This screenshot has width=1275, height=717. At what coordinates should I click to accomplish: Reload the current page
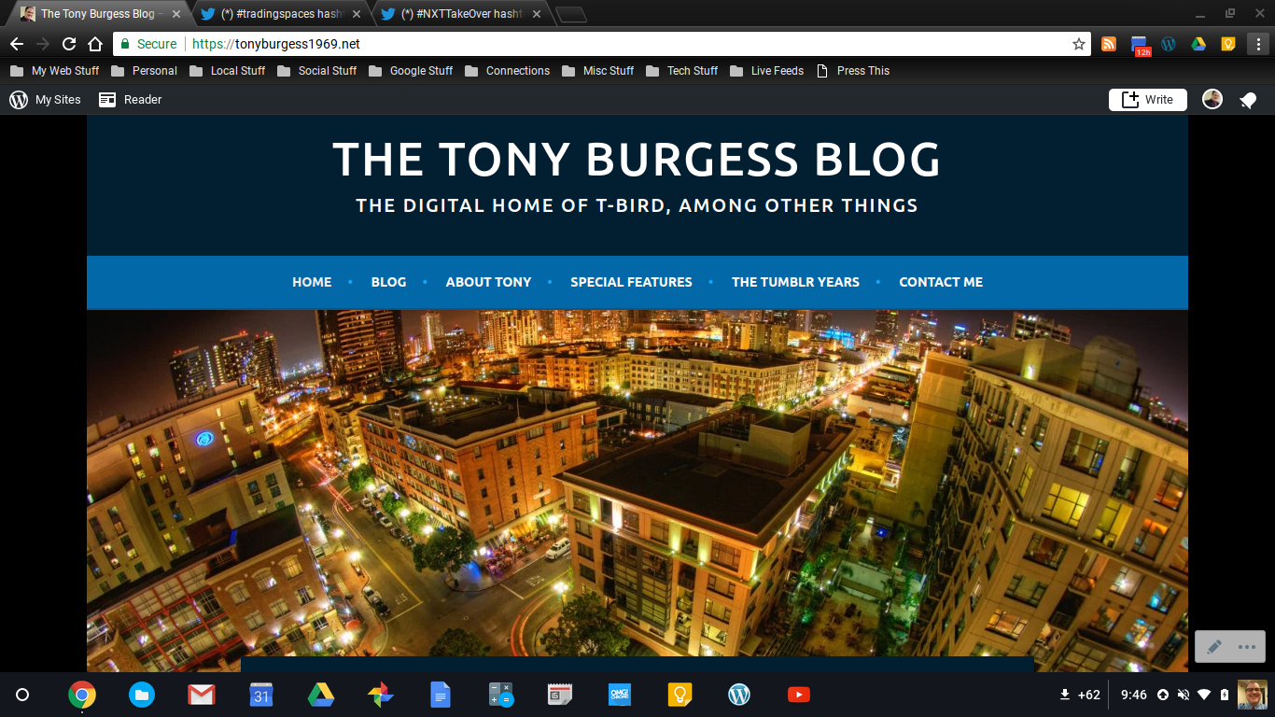click(68, 44)
